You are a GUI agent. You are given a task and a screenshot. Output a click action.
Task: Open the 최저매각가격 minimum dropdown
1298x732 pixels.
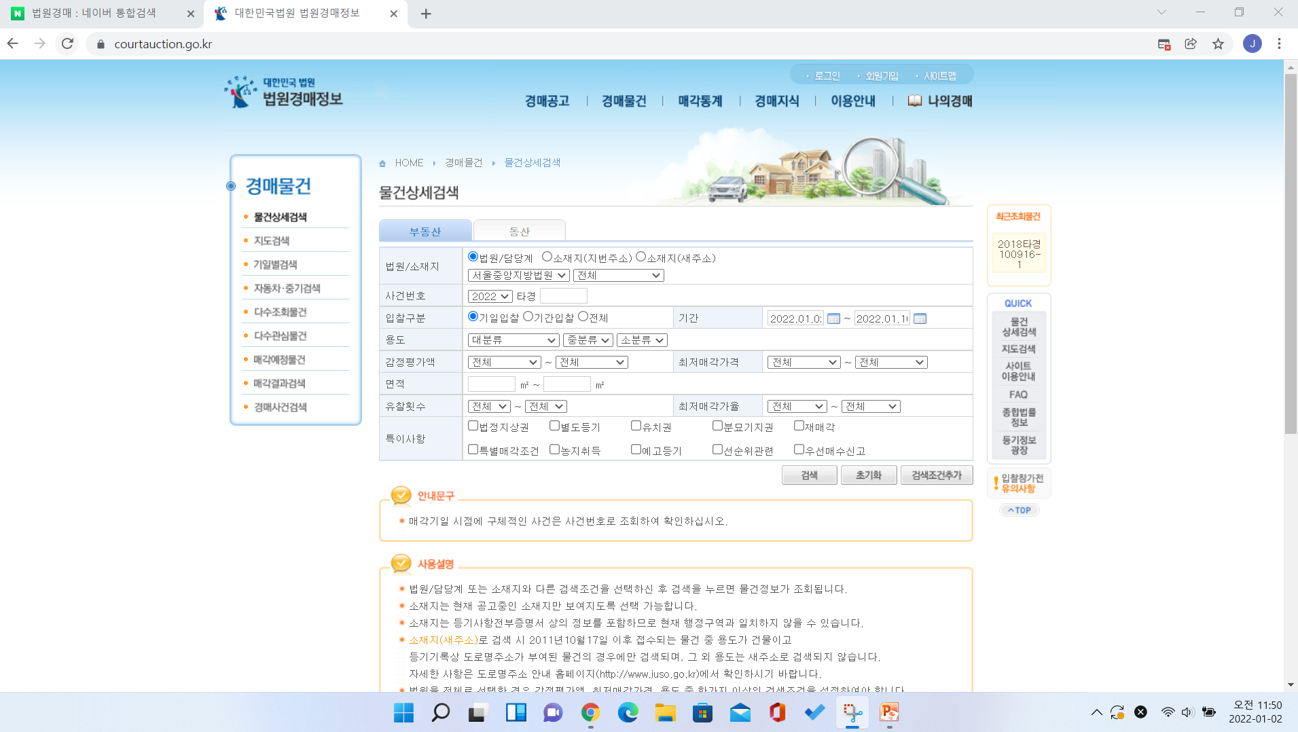804,362
